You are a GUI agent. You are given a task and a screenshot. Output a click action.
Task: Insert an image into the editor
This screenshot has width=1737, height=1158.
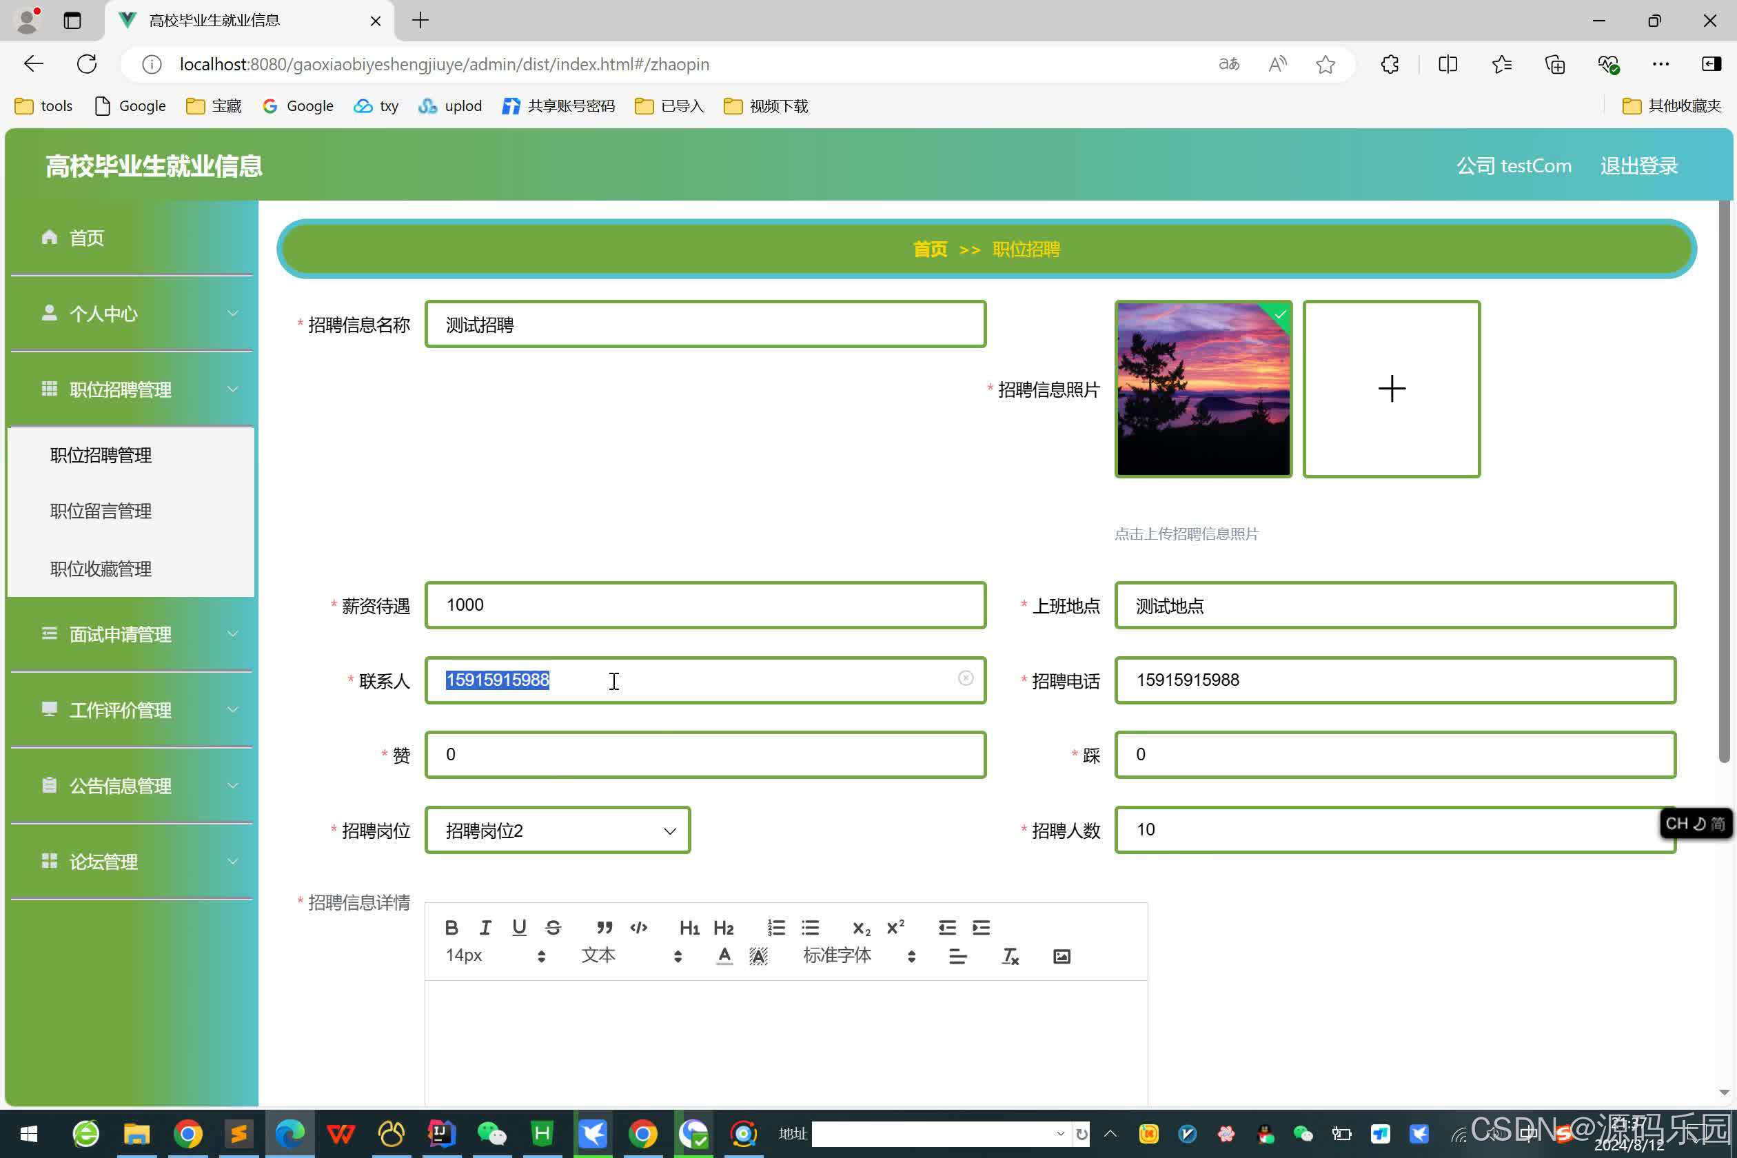(x=1061, y=955)
